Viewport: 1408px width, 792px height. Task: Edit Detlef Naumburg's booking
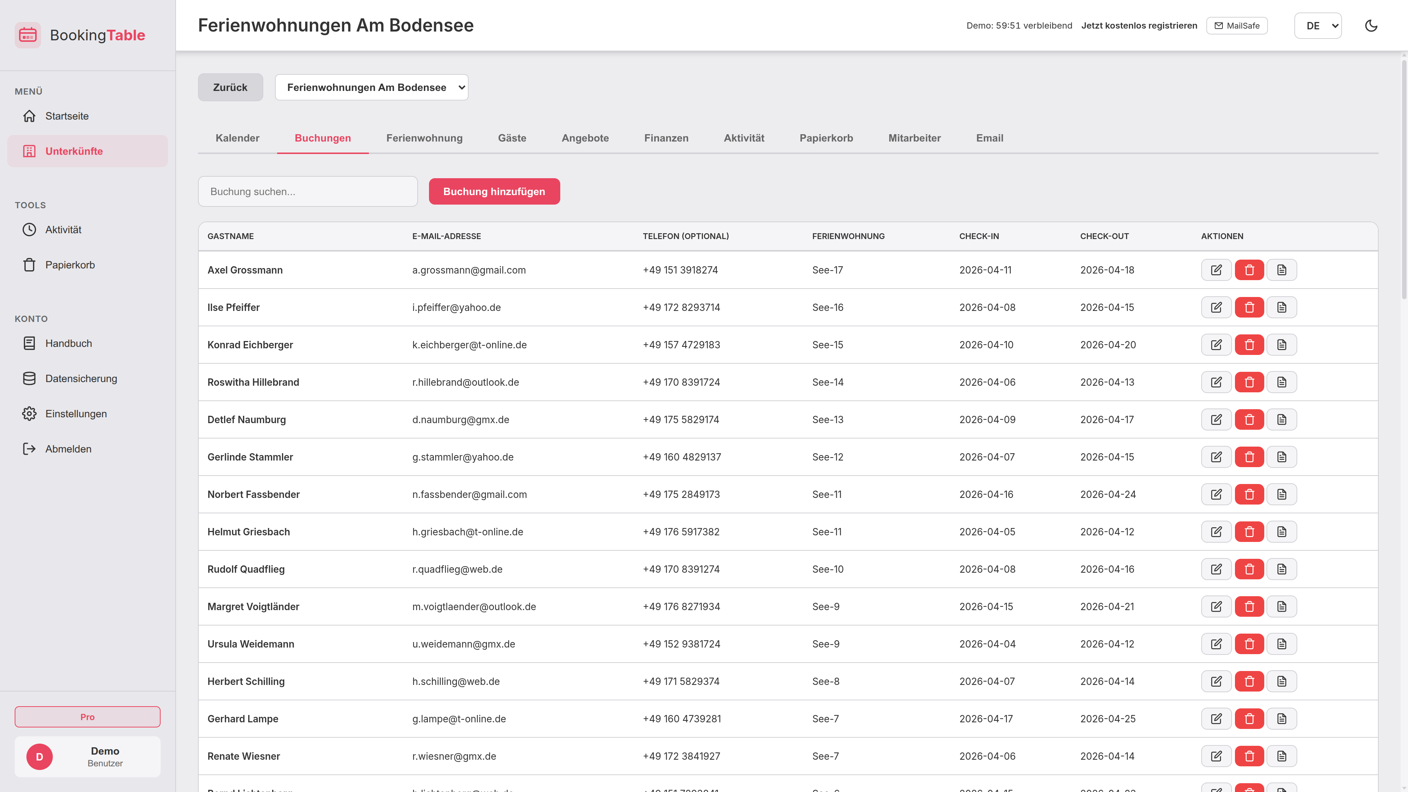(1216, 420)
